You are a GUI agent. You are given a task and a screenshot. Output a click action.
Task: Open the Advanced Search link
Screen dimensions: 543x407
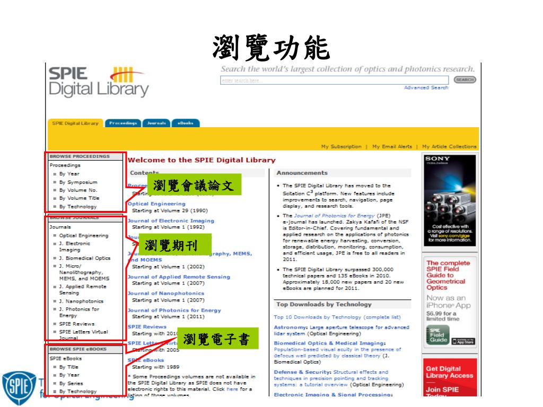click(x=426, y=88)
